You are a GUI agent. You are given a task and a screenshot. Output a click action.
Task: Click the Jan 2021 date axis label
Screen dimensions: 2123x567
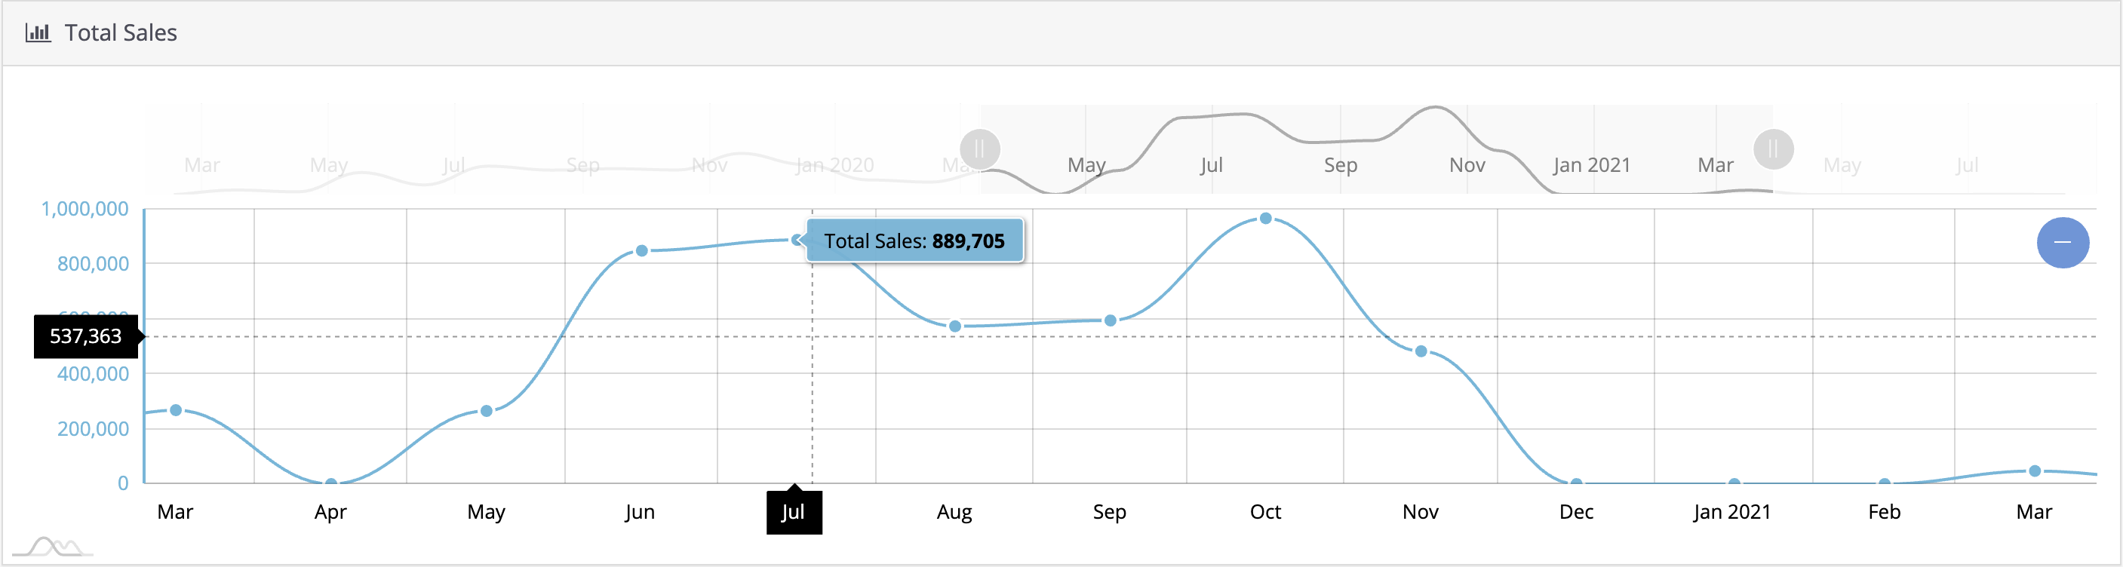[1731, 513]
